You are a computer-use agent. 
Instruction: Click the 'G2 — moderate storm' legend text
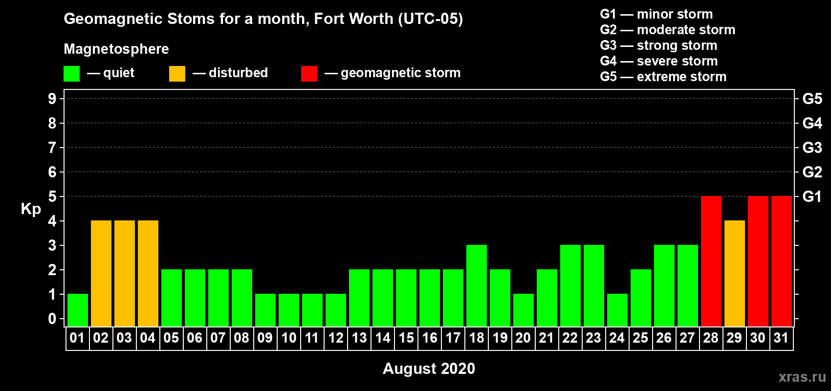coord(668,30)
